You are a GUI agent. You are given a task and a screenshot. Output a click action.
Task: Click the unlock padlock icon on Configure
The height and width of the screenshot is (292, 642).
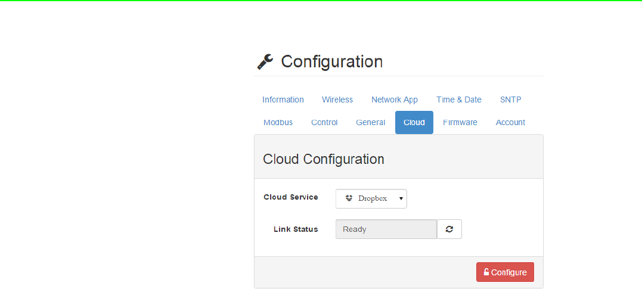pos(486,272)
